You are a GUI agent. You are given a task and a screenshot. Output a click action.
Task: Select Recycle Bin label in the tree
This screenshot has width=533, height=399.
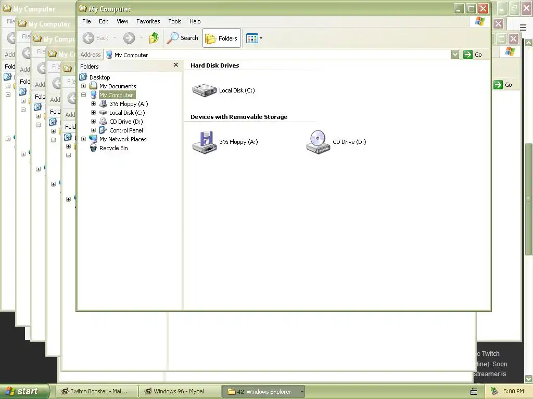[113, 148]
